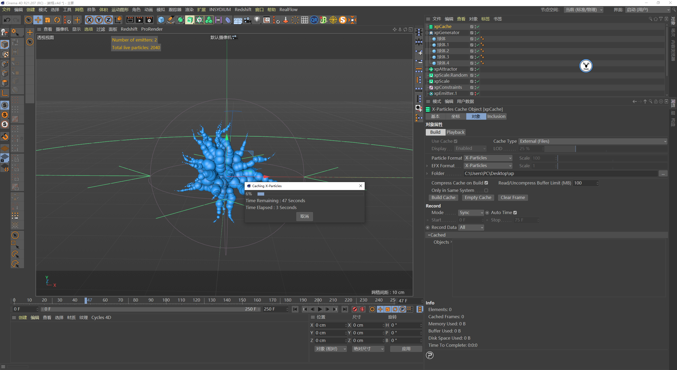The height and width of the screenshot is (370, 677).
Task: Open the EFX Format dropdown
Action: (488, 166)
